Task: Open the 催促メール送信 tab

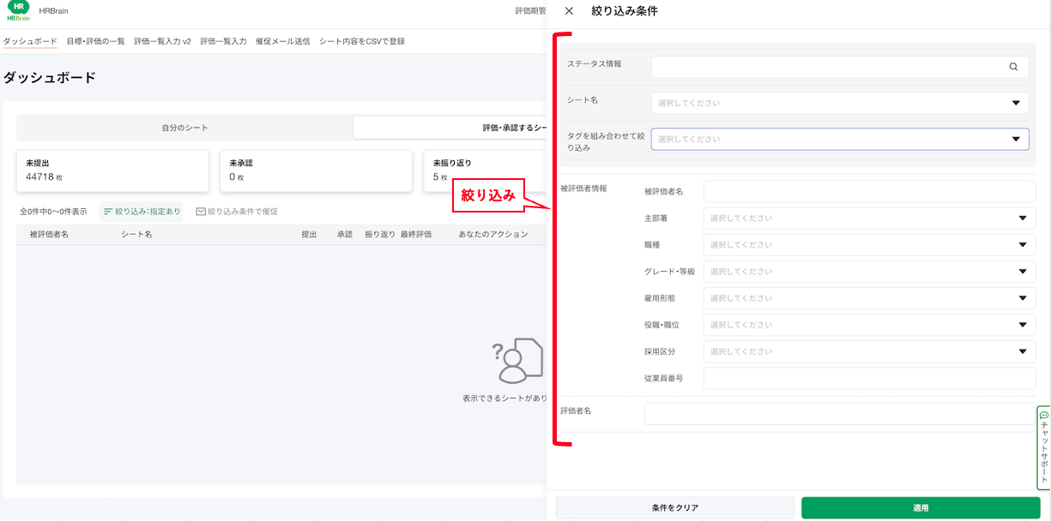Action: (x=282, y=41)
